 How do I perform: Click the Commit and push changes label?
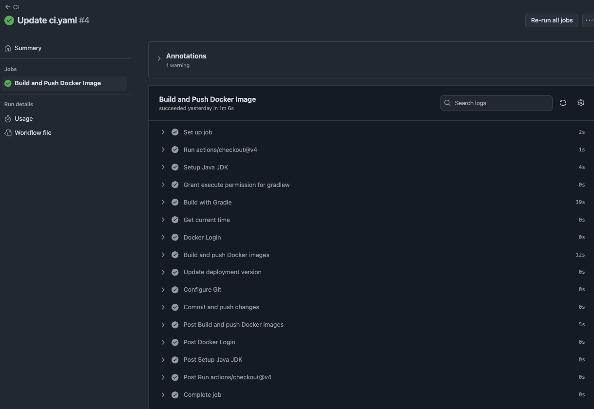[221, 307]
